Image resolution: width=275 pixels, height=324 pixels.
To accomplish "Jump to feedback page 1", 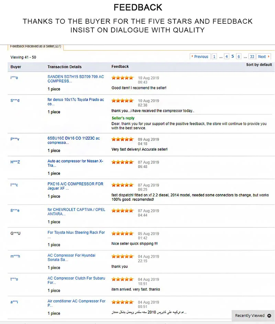I will (214, 56).
